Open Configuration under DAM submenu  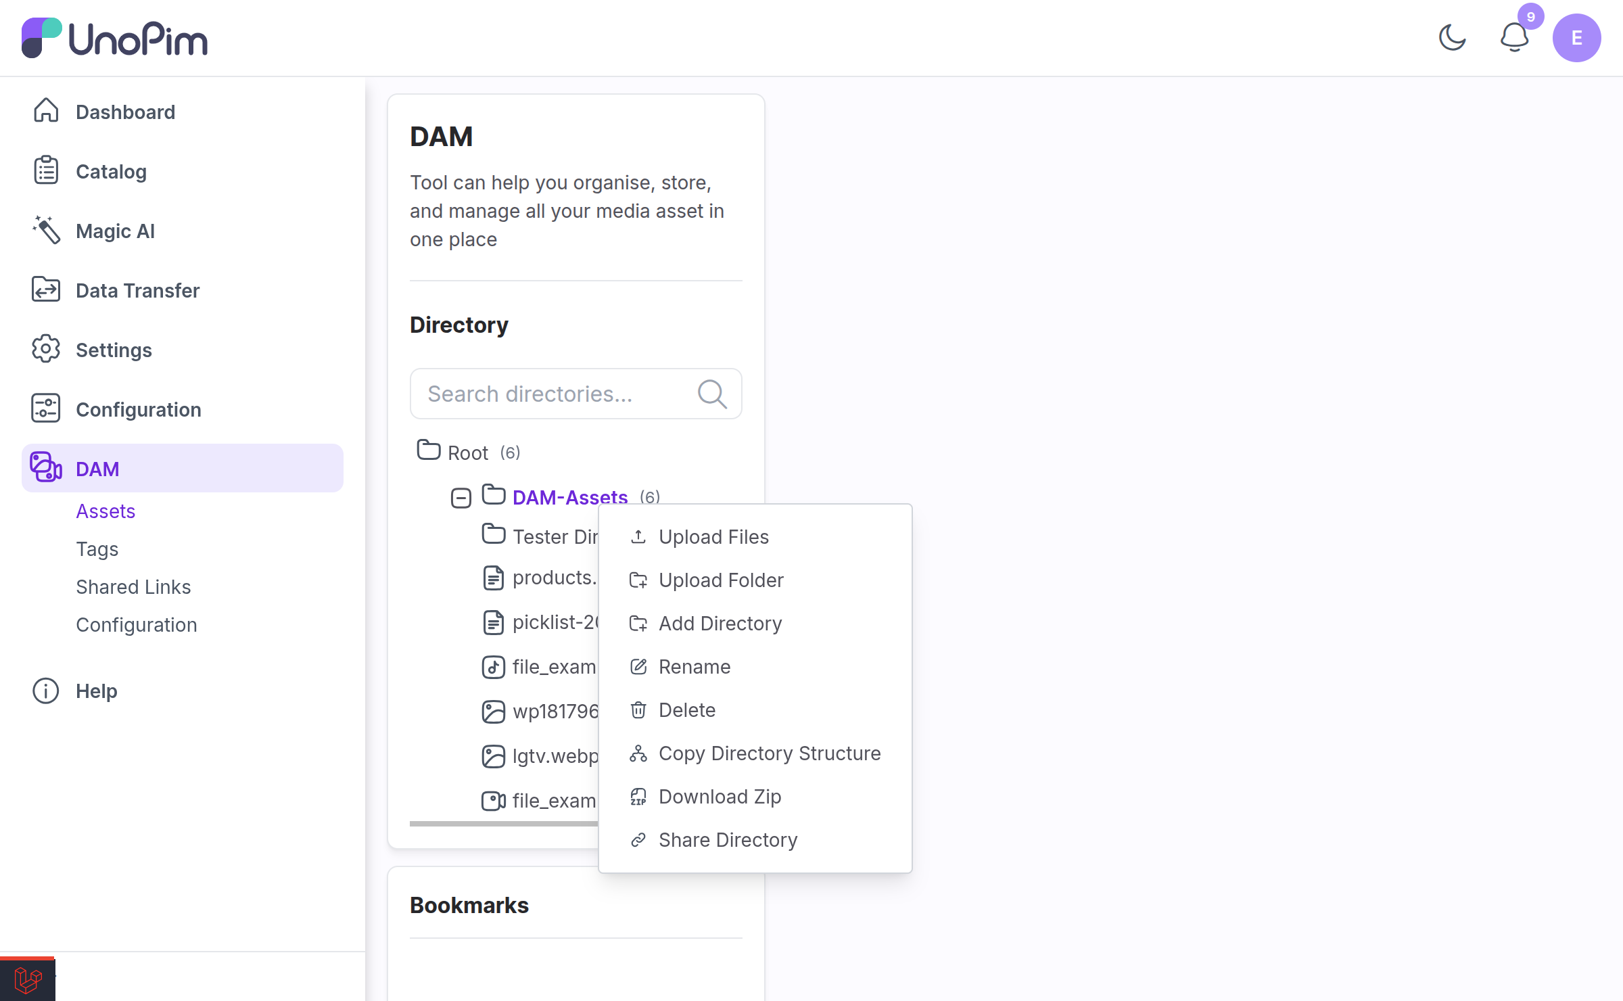(x=137, y=625)
